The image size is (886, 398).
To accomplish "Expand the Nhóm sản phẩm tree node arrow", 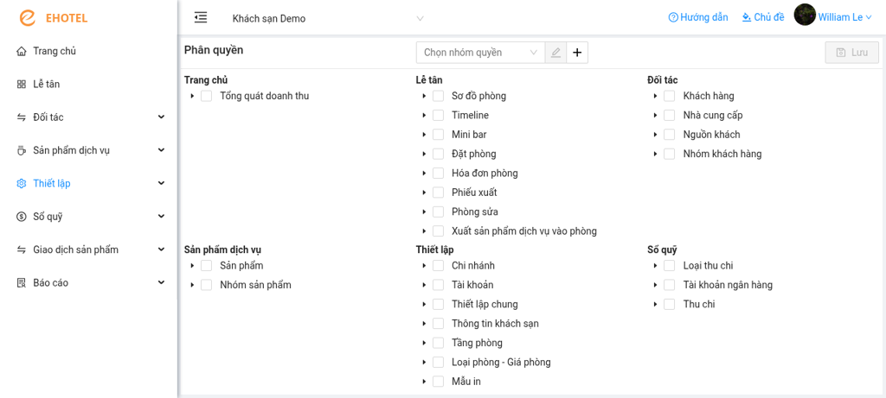I will pyautogui.click(x=192, y=285).
